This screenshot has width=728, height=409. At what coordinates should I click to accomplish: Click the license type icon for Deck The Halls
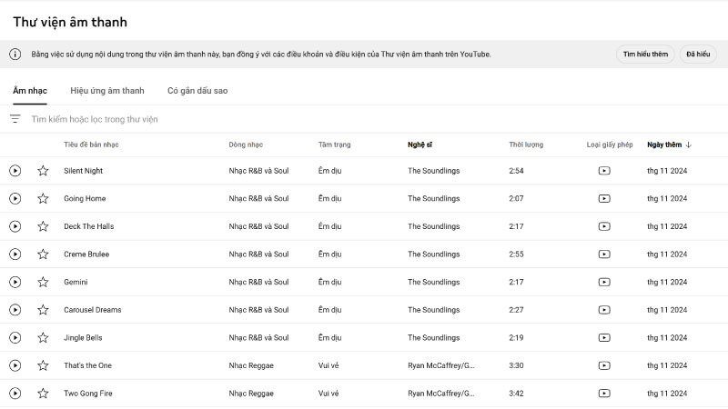tap(604, 226)
